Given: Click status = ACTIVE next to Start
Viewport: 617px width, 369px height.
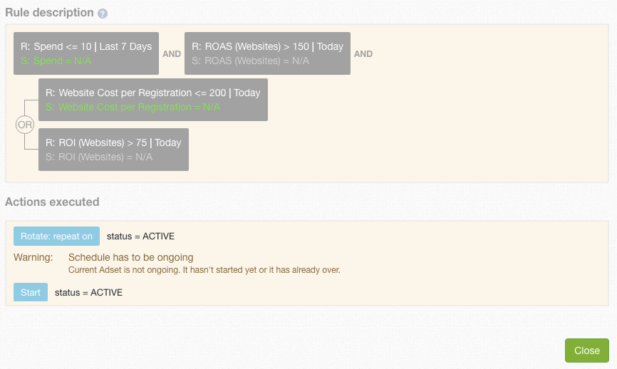Looking at the screenshot, I should click(x=88, y=293).
